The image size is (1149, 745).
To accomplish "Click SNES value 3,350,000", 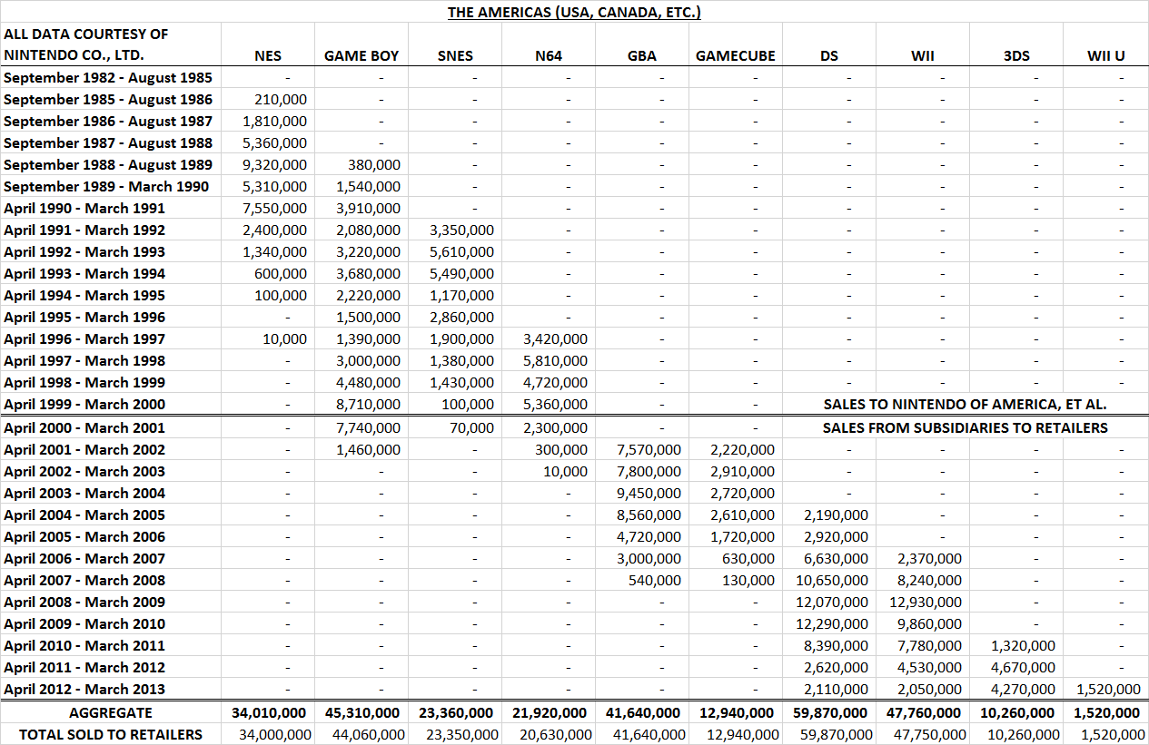I will click(x=462, y=230).
